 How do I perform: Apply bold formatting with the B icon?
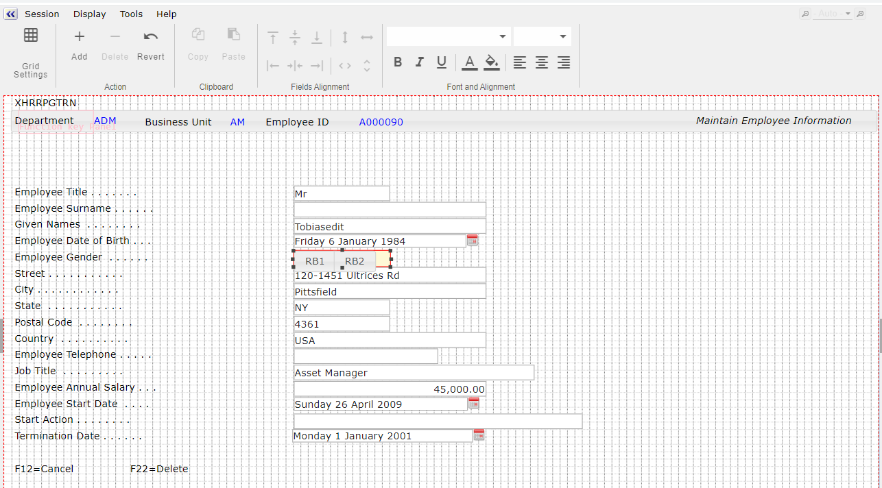pos(398,62)
